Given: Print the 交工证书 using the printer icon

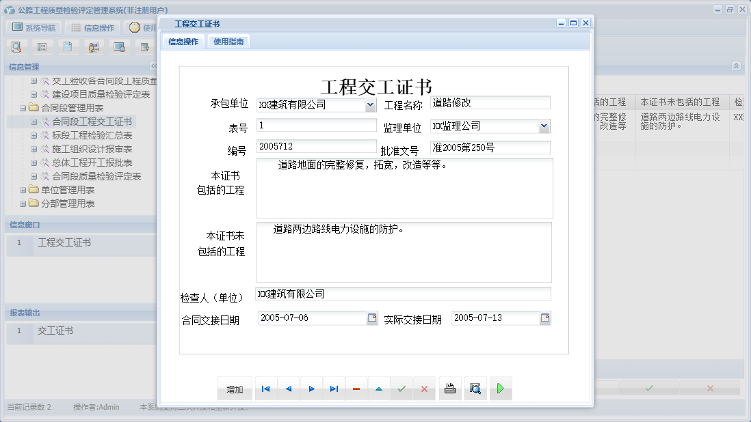Looking at the screenshot, I should point(450,388).
